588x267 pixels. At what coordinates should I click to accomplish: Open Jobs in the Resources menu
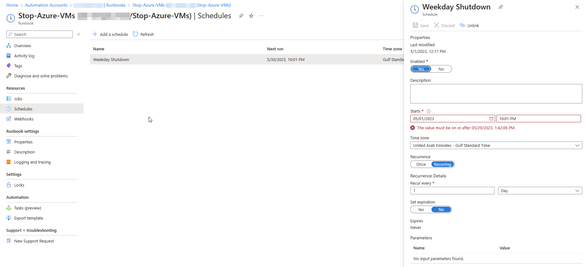18,99
